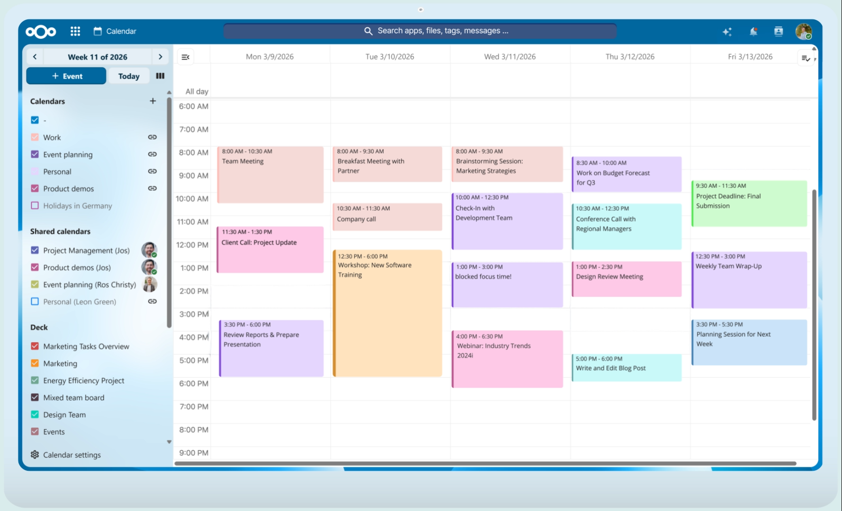
Task: Open Client Call: Project Update event
Action: (x=270, y=249)
